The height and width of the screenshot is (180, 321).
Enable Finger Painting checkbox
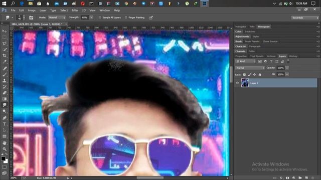[126, 18]
